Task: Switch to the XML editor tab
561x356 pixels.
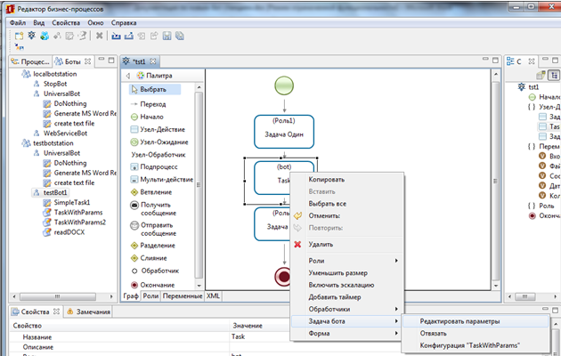Action: click(x=213, y=296)
